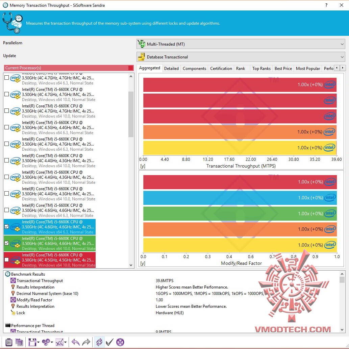Click the blue Modify/Read Factor bar
The image size is (349, 349).
coord(240,198)
